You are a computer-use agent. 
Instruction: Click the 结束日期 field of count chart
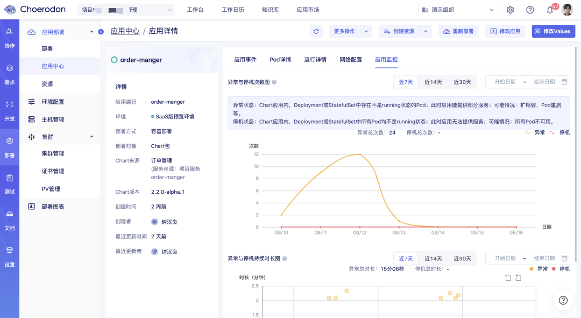pos(544,82)
